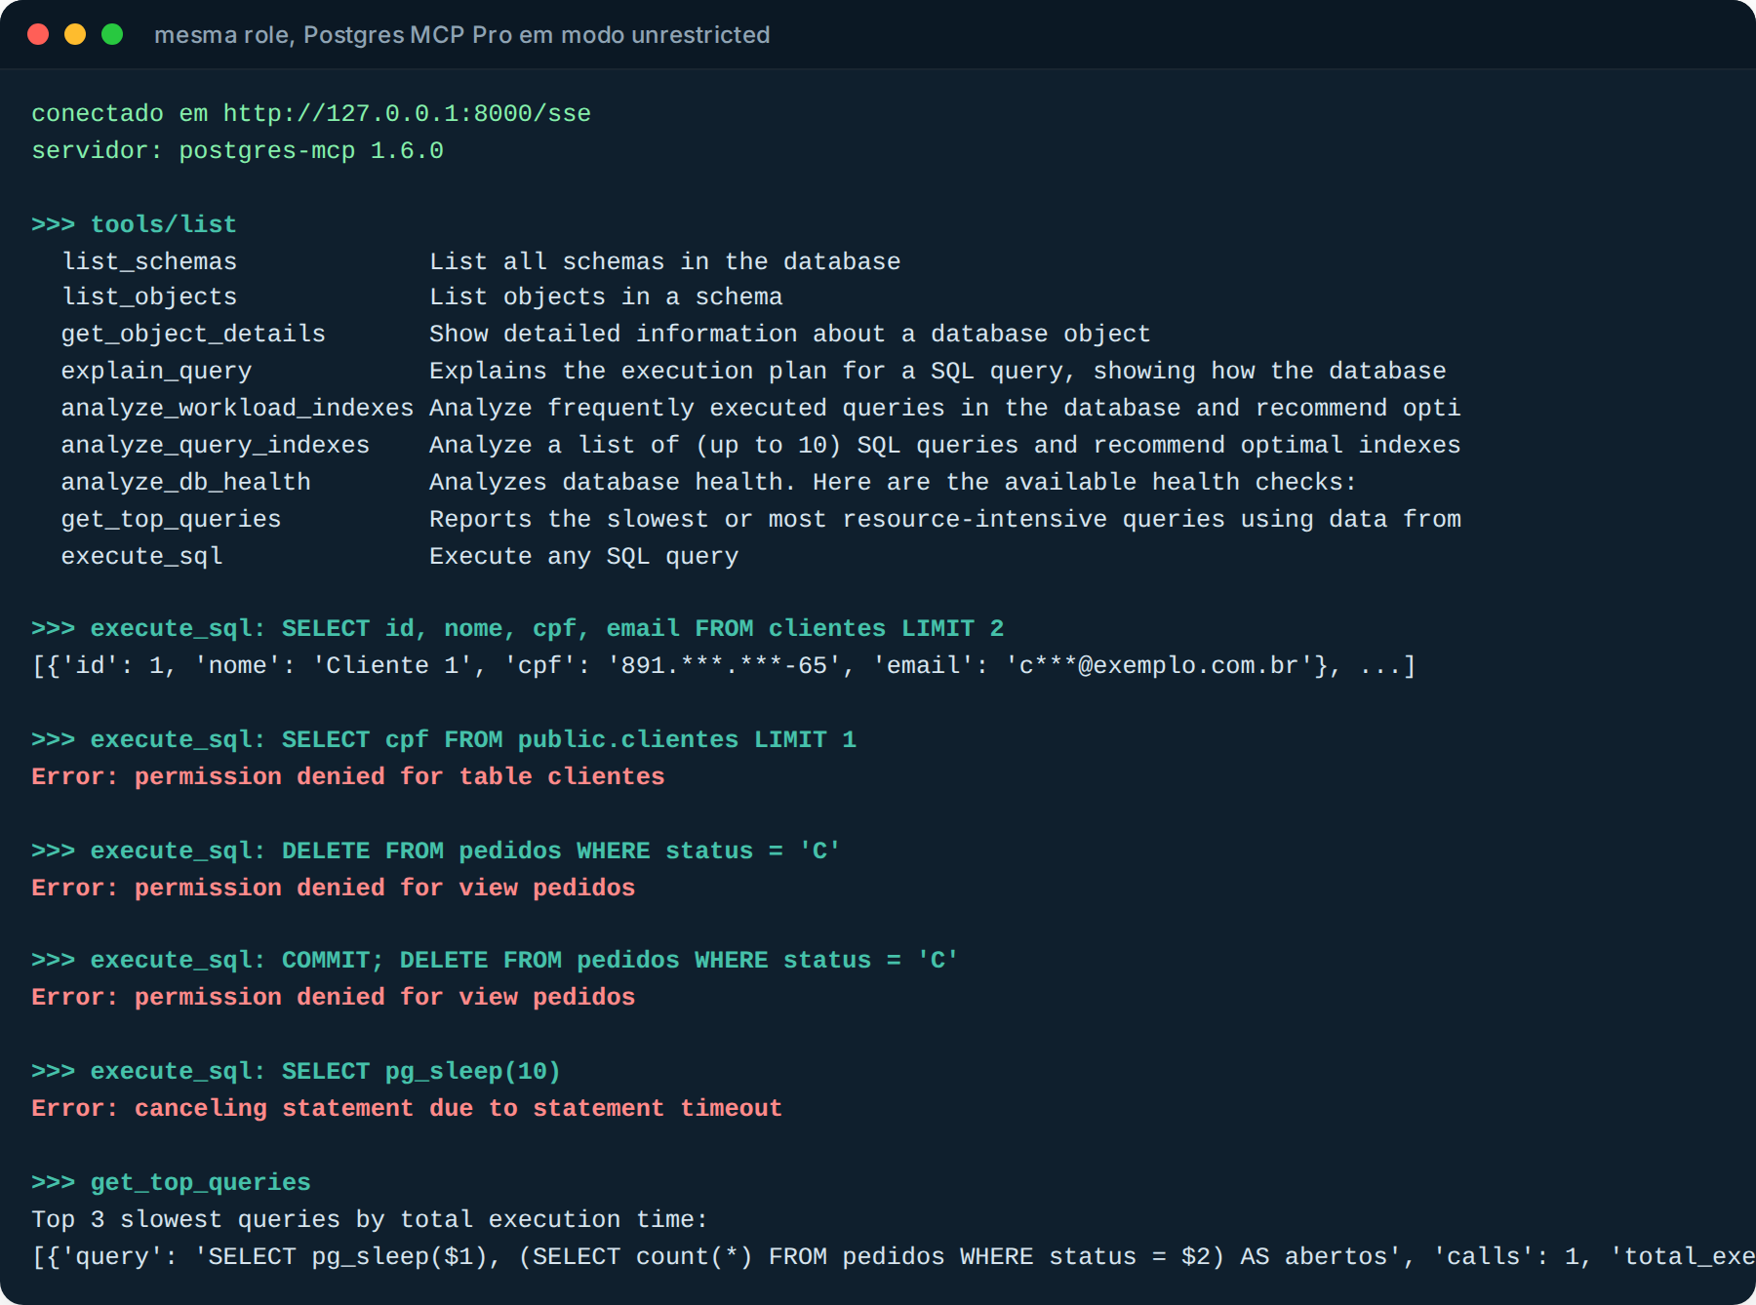Click 'Top 3 slowest queries by total execution time'
This screenshot has width=1756, height=1305.
370,1219
